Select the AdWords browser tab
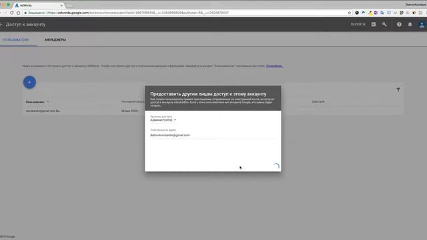 (x=38, y=5)
